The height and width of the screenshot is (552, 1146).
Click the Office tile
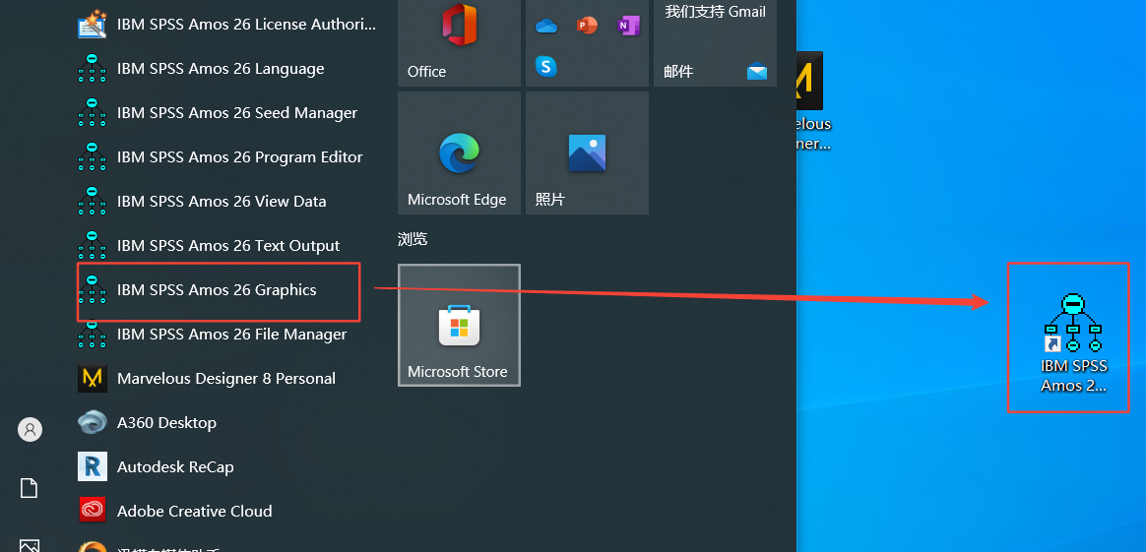[459, 42]
